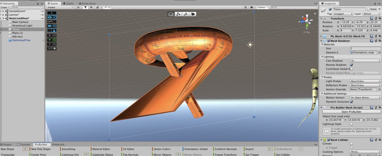Open Reflection Probes dropdown
The height and width of the screenshot is (156, 382).
(x=365, y=85)
